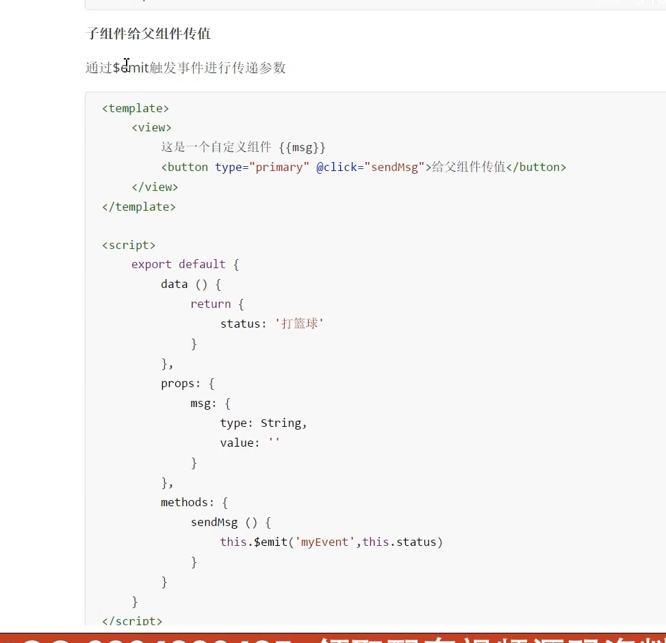
Task: Click the button line with @click="sendMsg"
Action: [363, 167]
